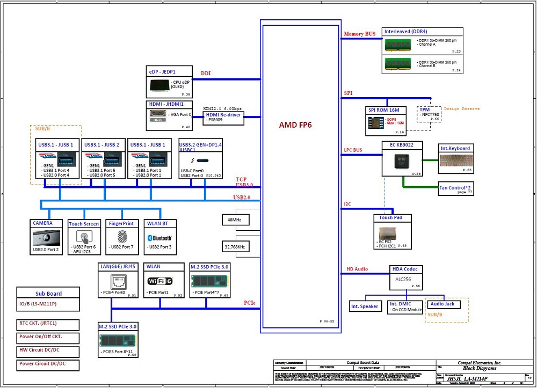Click the I2C bus label
The height and width of the screenshot is (388, 537).
click(347, 204)
